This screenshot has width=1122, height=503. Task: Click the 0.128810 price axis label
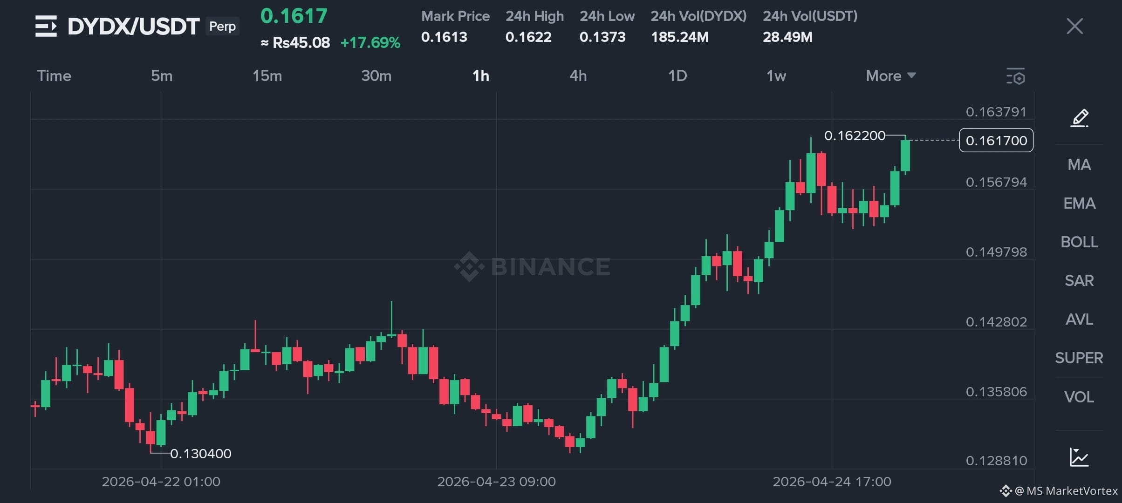[x=996, y=461]
